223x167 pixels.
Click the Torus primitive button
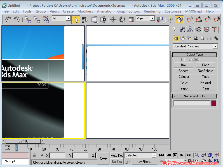point(184,83)
